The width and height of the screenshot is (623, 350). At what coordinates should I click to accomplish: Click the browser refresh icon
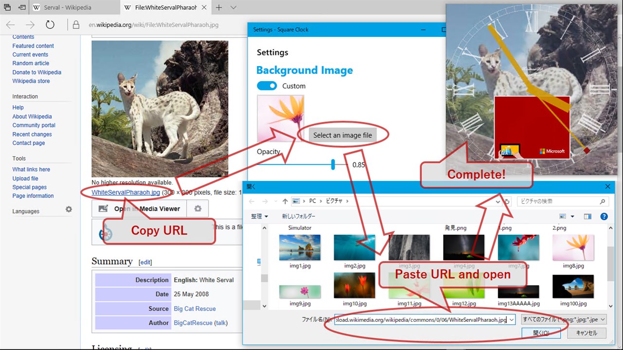coord(50,25)
